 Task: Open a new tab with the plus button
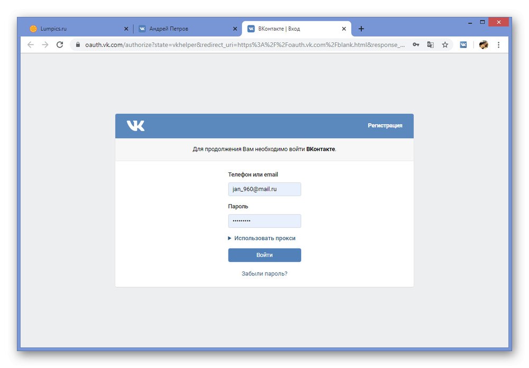(x=361, y=29)
